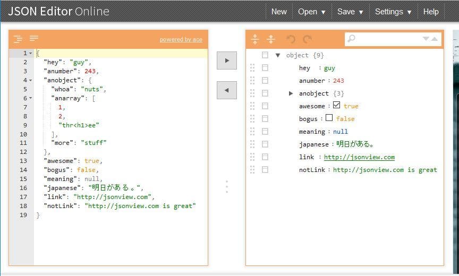Open action menu for notLink field
Viewport: 459px width, 276px height.
click(x=265, y=169)
